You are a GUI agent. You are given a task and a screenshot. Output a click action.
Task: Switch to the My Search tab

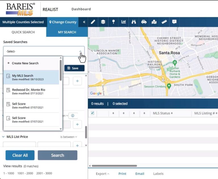coord(67,32)
